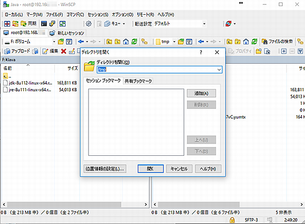Expand the transfer settings デフォルト dropdown
Screen dimensions: 305x224
pos(204,24)
